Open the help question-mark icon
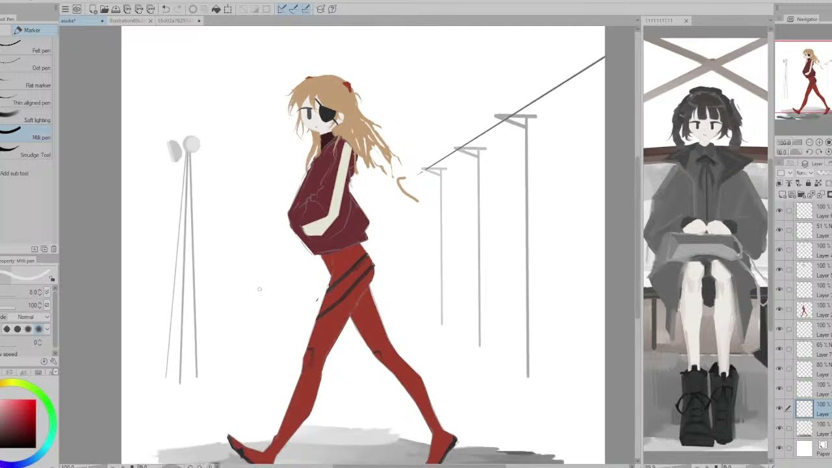Image resolution: width=832 pixels, height=468 pixels. point(332,9)
